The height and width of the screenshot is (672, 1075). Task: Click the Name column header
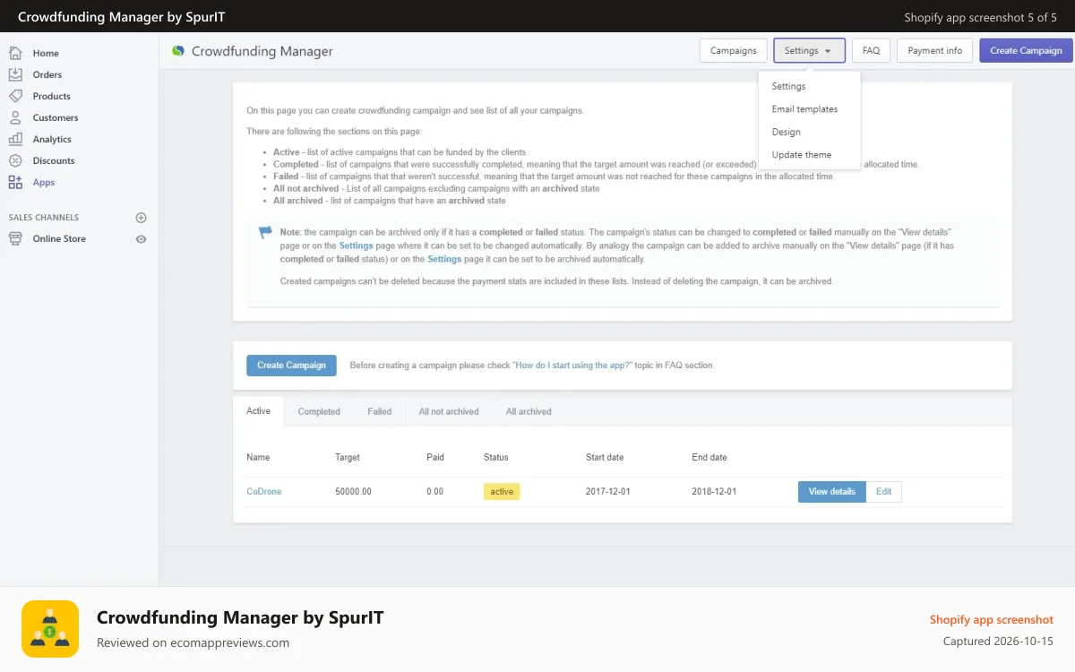[x=258, y=457]
